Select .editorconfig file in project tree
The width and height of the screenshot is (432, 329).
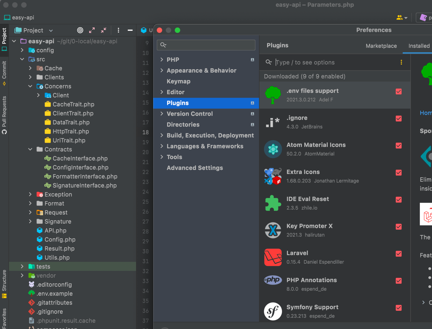54,284
